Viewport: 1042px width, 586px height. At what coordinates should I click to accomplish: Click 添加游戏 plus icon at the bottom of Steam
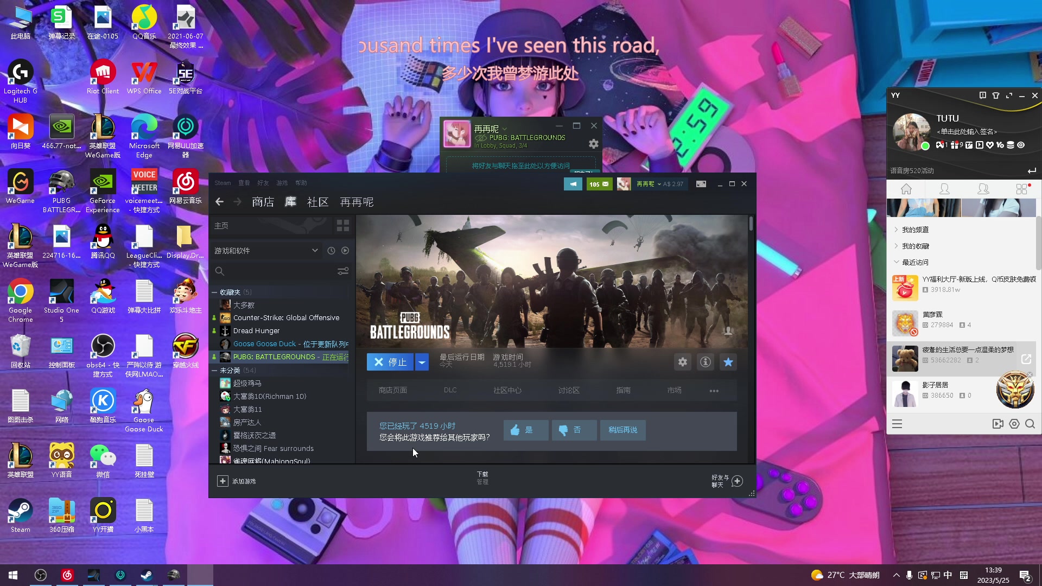click(223, 481)
